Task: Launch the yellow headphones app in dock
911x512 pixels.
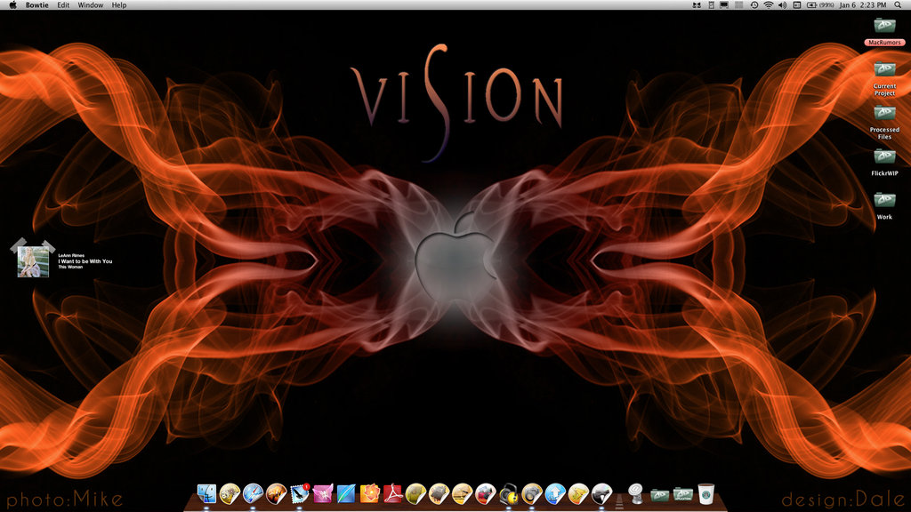Action: click(508, 493)
